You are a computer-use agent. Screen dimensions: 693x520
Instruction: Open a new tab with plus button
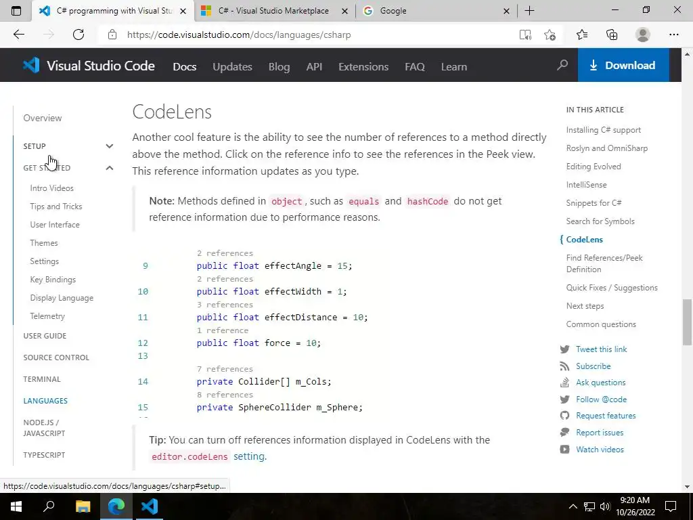pyautogui.click(x=529, y=11)
